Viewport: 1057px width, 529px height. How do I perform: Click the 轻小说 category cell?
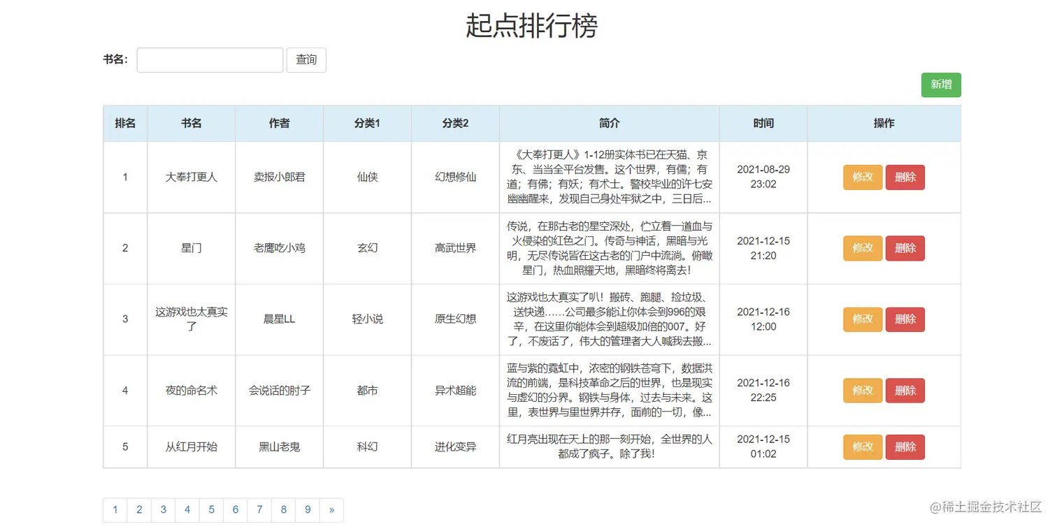pyautogui.click(x=368, y=319)
